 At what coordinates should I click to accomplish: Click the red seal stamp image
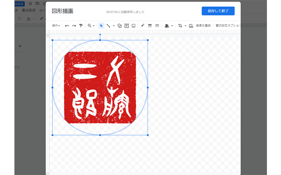tap(100, 87)
